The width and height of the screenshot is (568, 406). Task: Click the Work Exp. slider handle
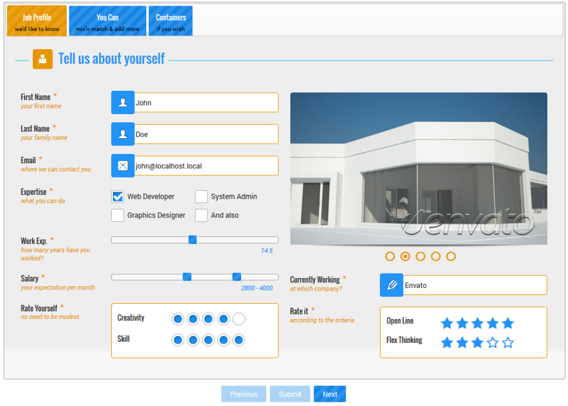192,240
